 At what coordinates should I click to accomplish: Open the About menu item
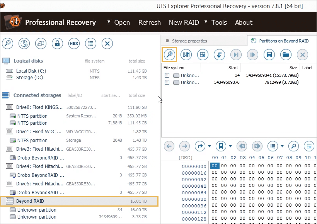[x=244, y=22]
